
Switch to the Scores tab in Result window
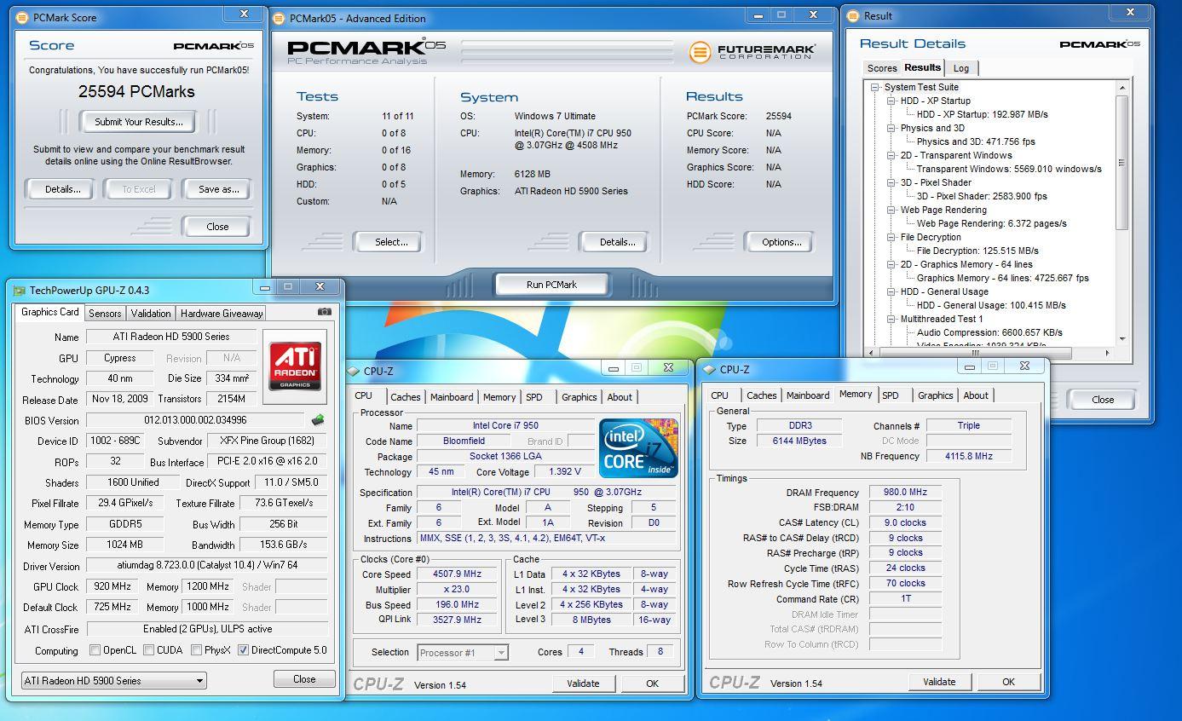click(881, 68)
